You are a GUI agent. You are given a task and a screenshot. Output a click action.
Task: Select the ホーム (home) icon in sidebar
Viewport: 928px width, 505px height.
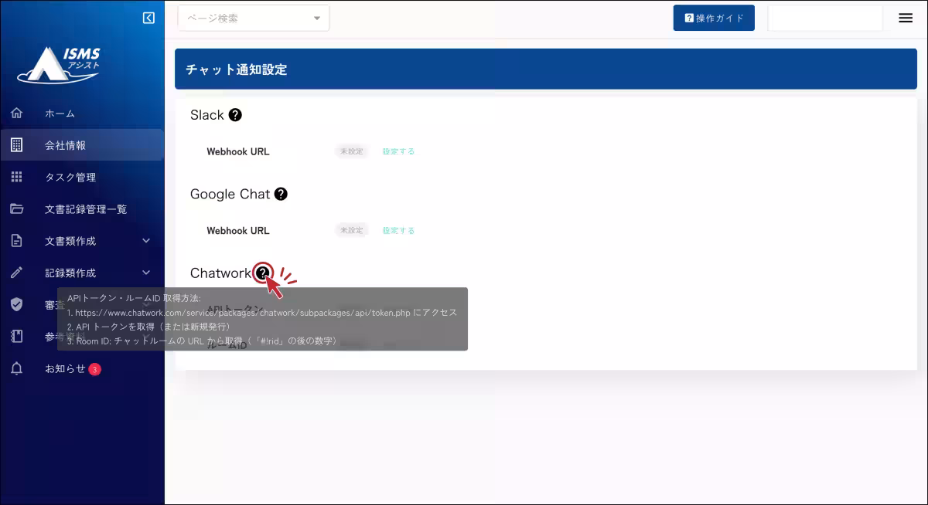[16, 113]
